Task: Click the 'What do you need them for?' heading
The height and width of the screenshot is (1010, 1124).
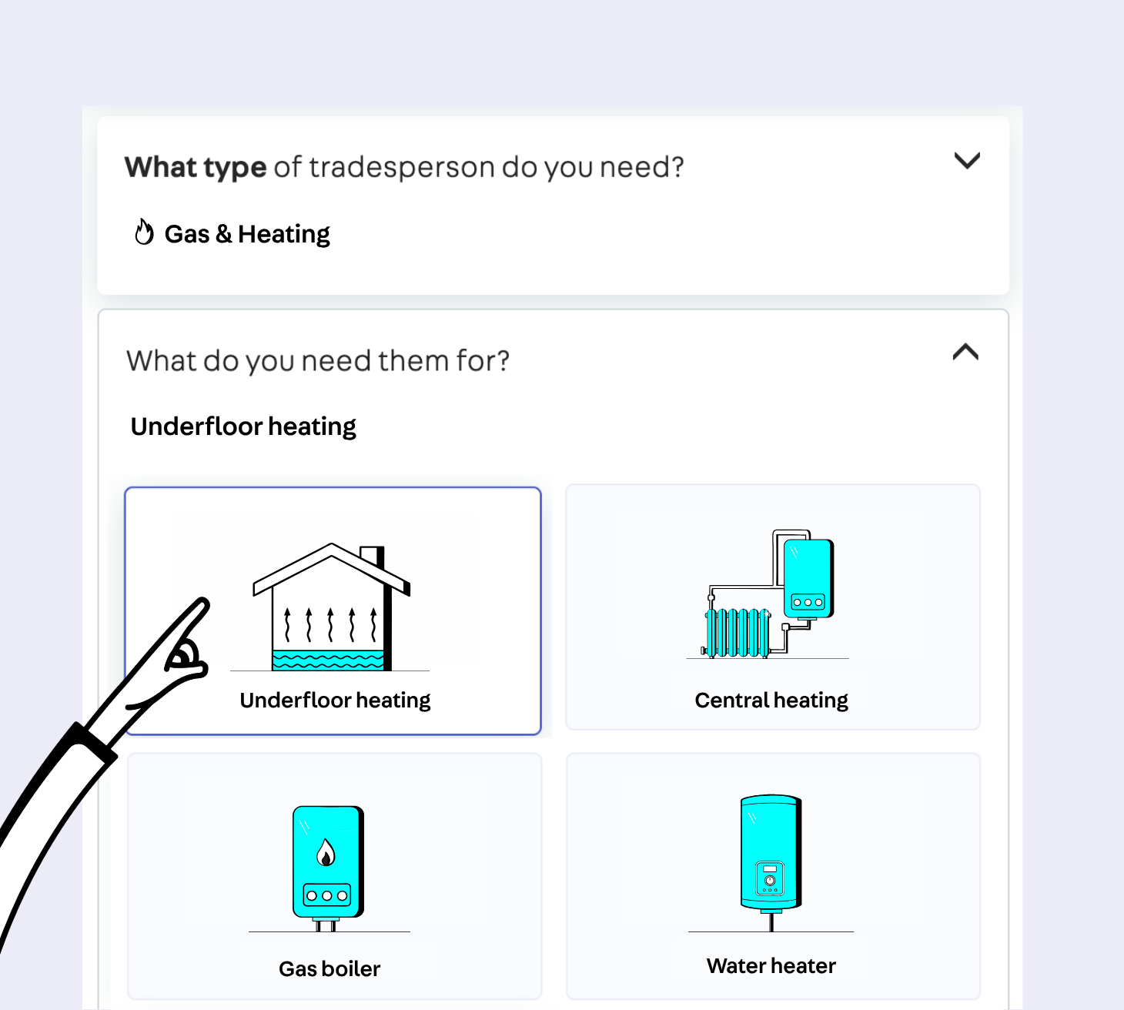Action: [318, 361]
